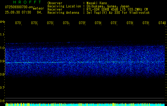Image resolution: width=167 pixels, height=106 pixels.
Task: Select Shibukawa, Gunma, Japan text
Action: [108, 6]
